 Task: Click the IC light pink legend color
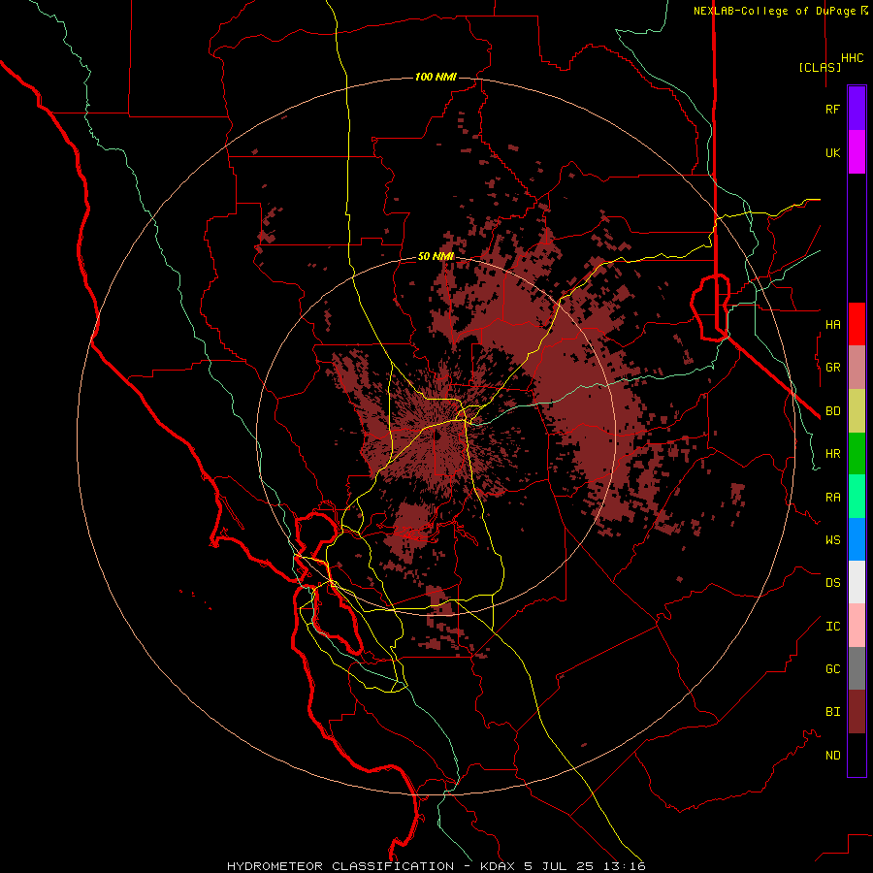click(x=857, y=626)
